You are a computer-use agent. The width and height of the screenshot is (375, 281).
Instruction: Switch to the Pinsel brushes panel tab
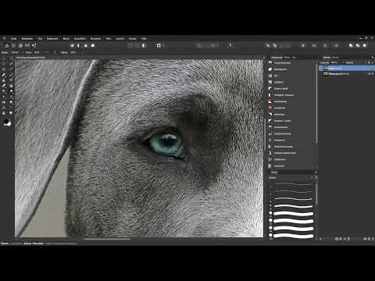click(274, 173)
